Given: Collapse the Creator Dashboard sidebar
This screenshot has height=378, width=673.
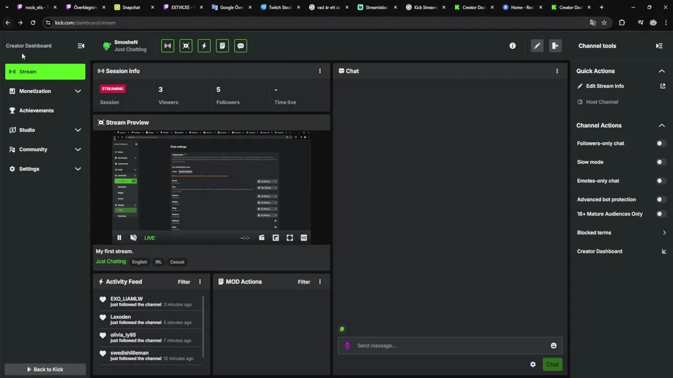Looking at the screenshot, I should [81, 46].
